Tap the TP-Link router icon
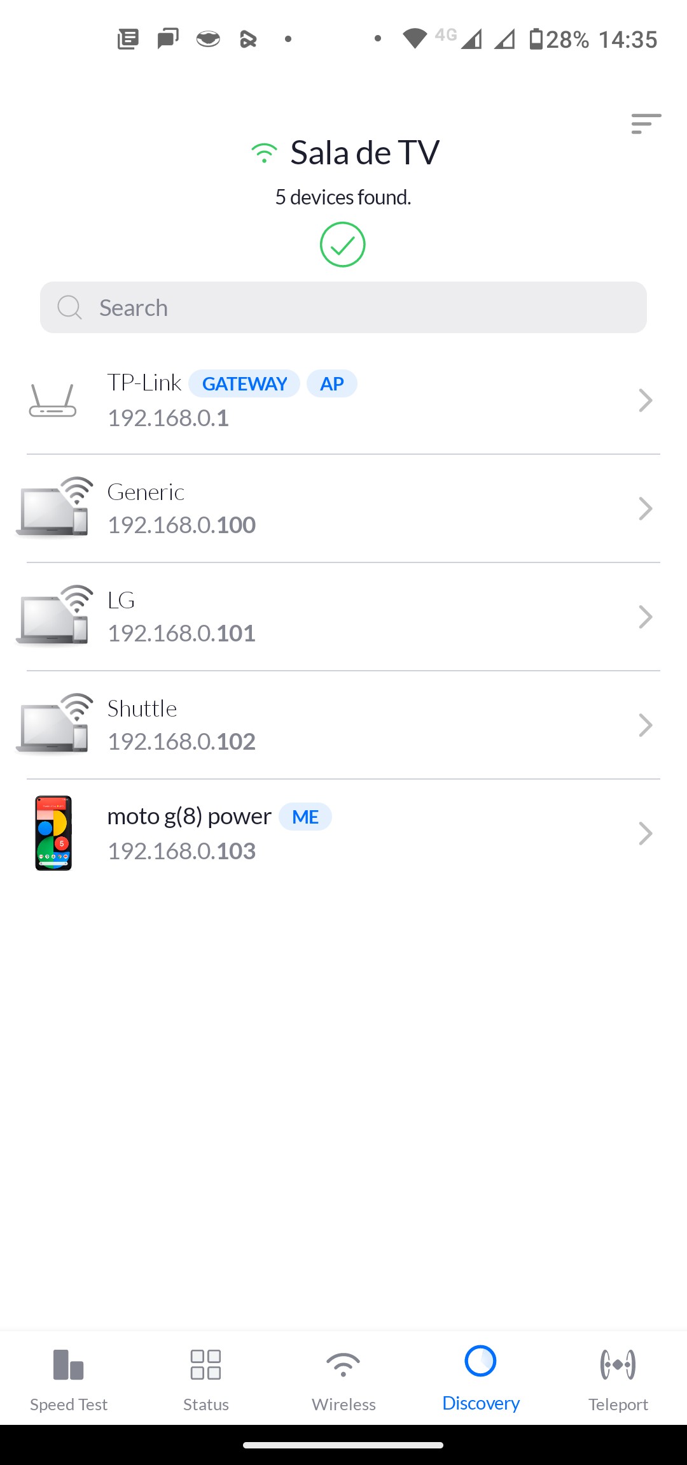687x1465 pixels. pyautogui.click(x=53, y=401)
